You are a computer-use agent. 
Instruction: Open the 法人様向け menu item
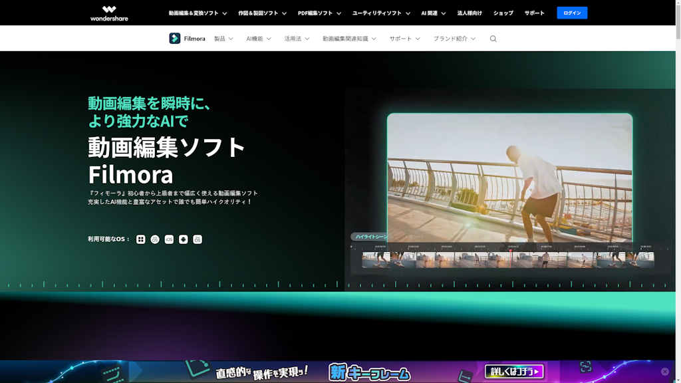click(470, 13)
